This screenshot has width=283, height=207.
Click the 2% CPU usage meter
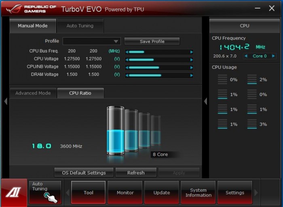click(252, 79)
